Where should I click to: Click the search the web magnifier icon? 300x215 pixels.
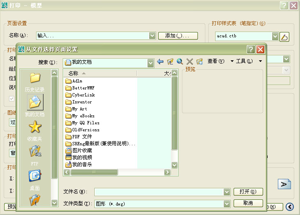click(x=180, y=62)
